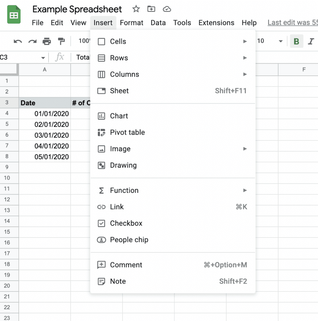The image size is (318, 321).
Task: Click inside the formula bar
Action: (x=83, y=57)
